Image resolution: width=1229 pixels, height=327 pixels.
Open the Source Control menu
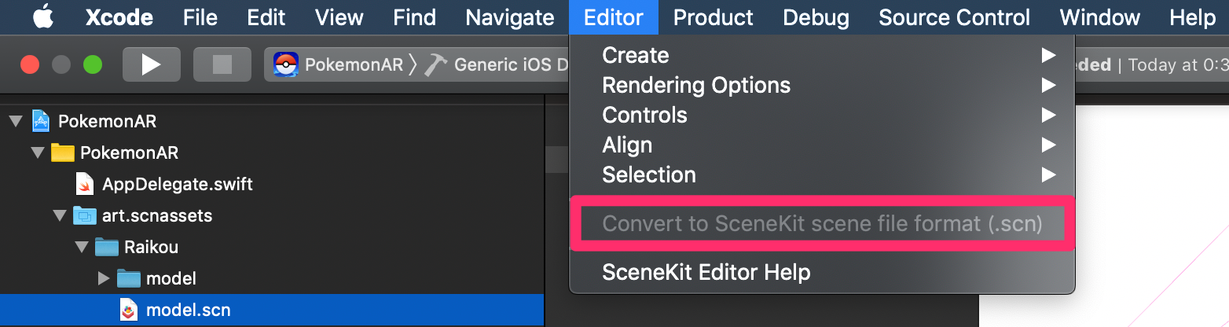(954, 17)
